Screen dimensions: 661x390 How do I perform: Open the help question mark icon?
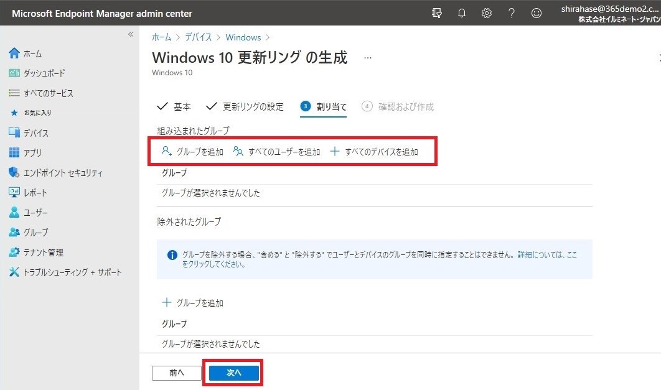coord(512,13)
